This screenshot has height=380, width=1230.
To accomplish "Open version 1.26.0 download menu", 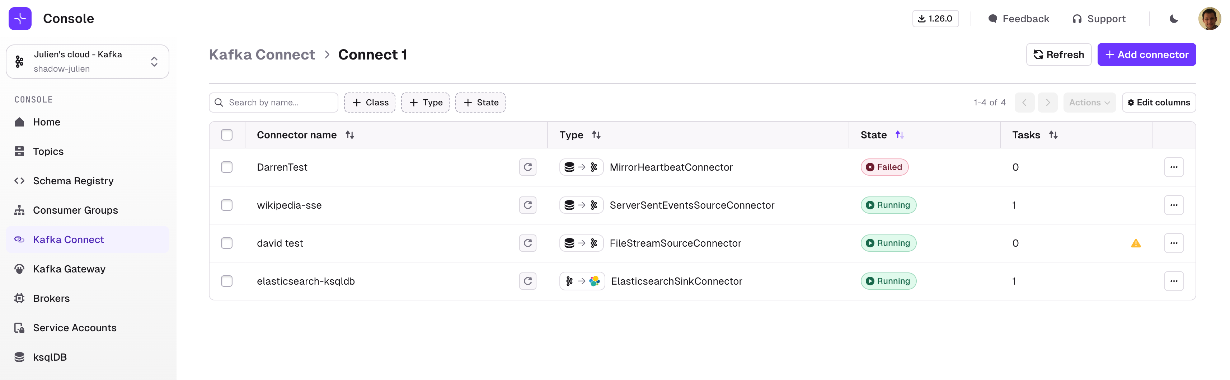I will click(935, 19).
